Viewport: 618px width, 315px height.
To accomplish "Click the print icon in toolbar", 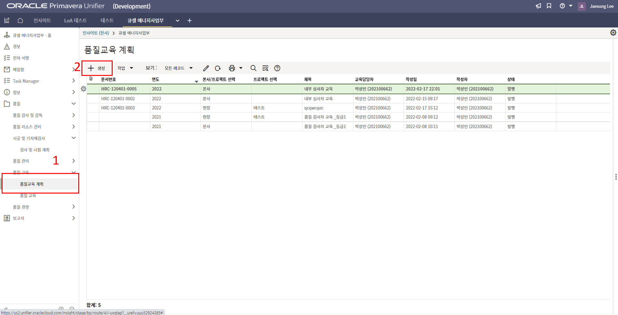I will coord(232,68).
